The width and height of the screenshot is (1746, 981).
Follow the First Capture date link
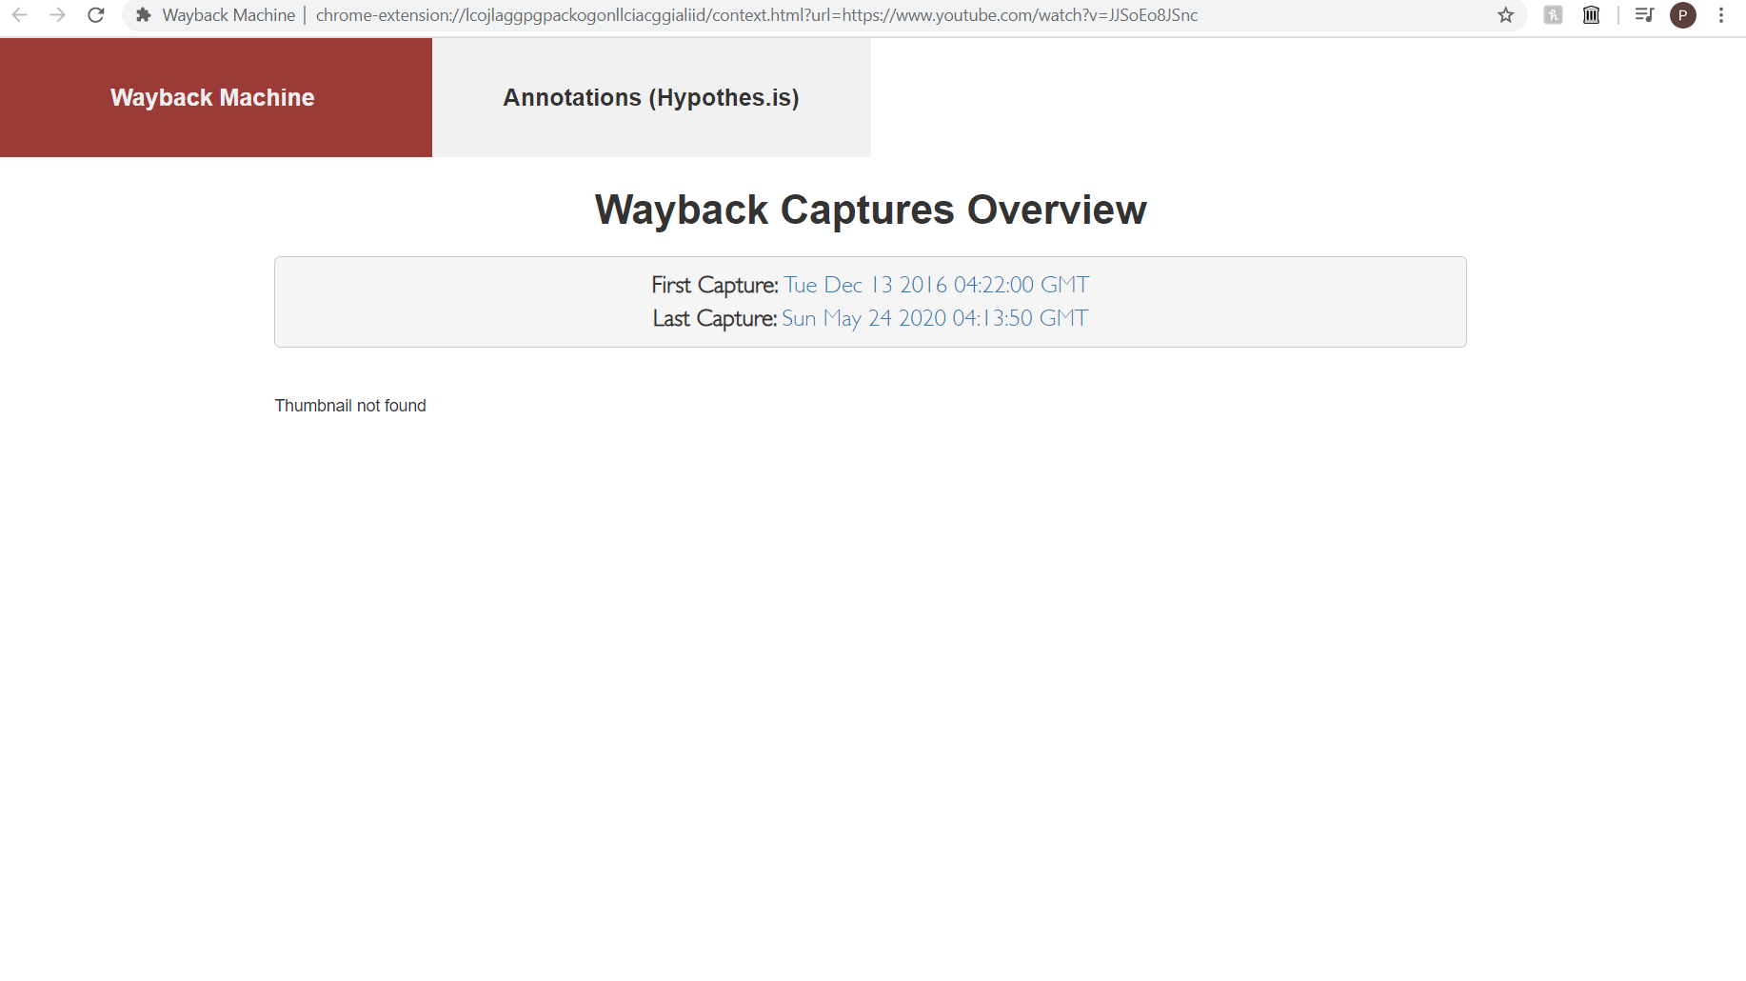(x=935, y=284)
